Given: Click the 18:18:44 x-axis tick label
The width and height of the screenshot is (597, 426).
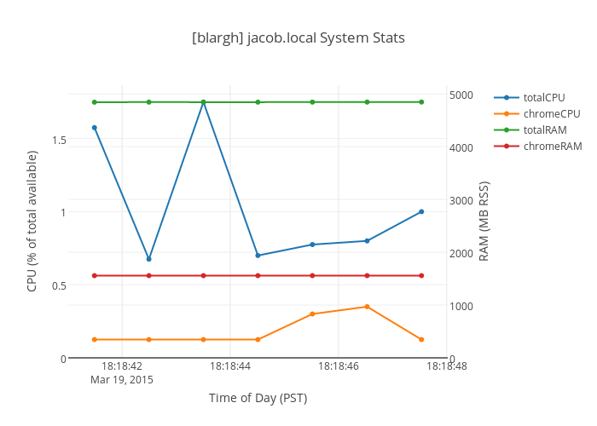Looking at the screenshot, I should point(230,366).
